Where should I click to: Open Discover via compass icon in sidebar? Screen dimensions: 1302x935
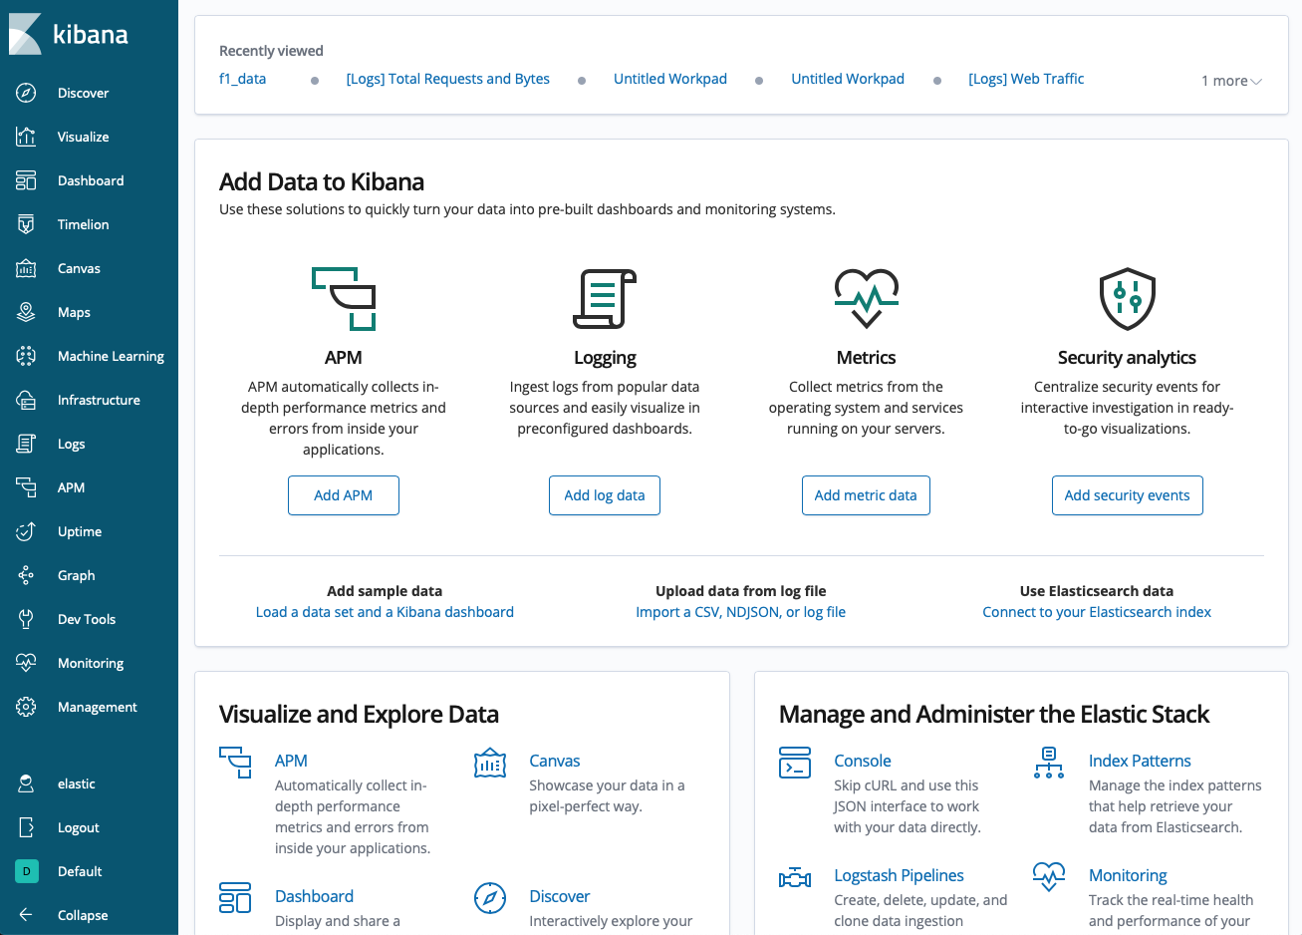coord(26,93)
